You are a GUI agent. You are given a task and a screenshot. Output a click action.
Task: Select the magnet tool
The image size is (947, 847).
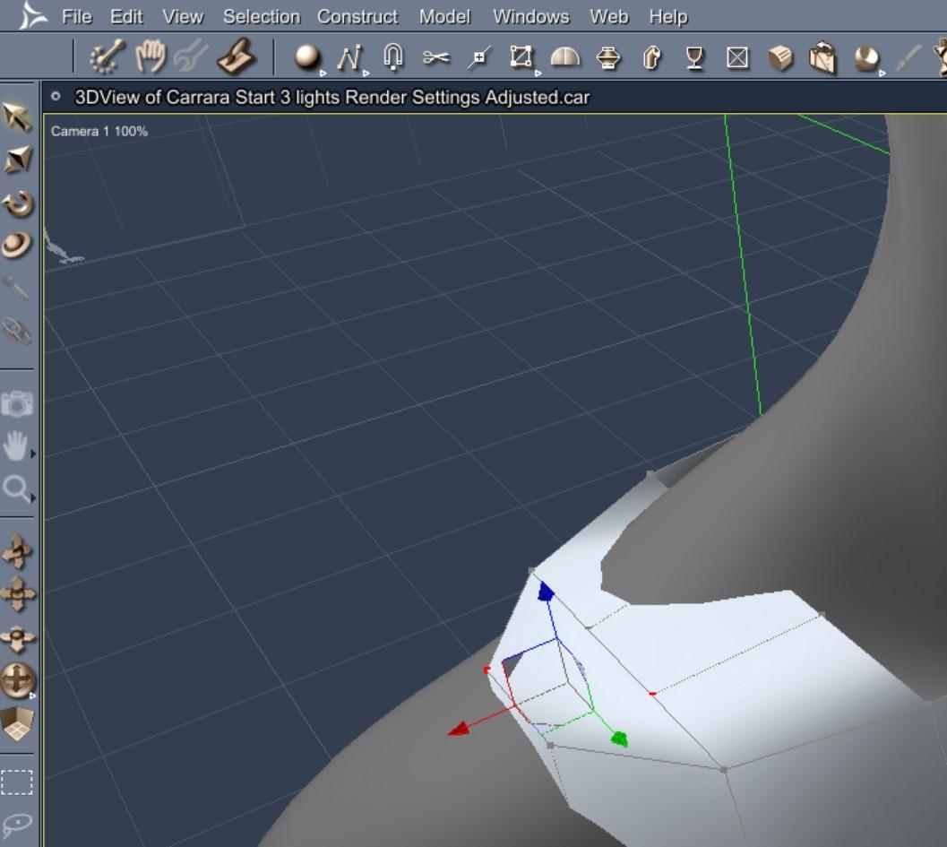coord(393,57)
